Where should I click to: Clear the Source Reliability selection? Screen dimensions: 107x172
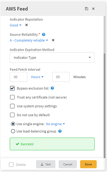pyautogui.click(x=53, y=40)
